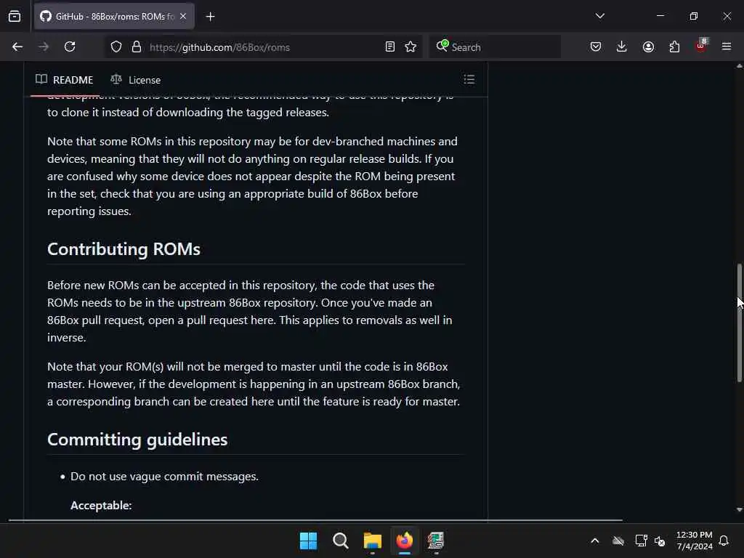744x558 pixels.
Task: Open File Explorer from the taskbar
Action: pos(373,541)
